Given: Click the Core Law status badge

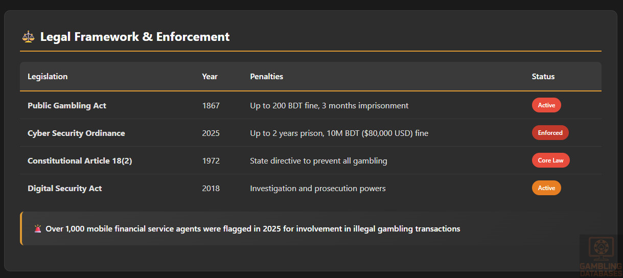Looking at the screenshot, I should tap(550, 160).
